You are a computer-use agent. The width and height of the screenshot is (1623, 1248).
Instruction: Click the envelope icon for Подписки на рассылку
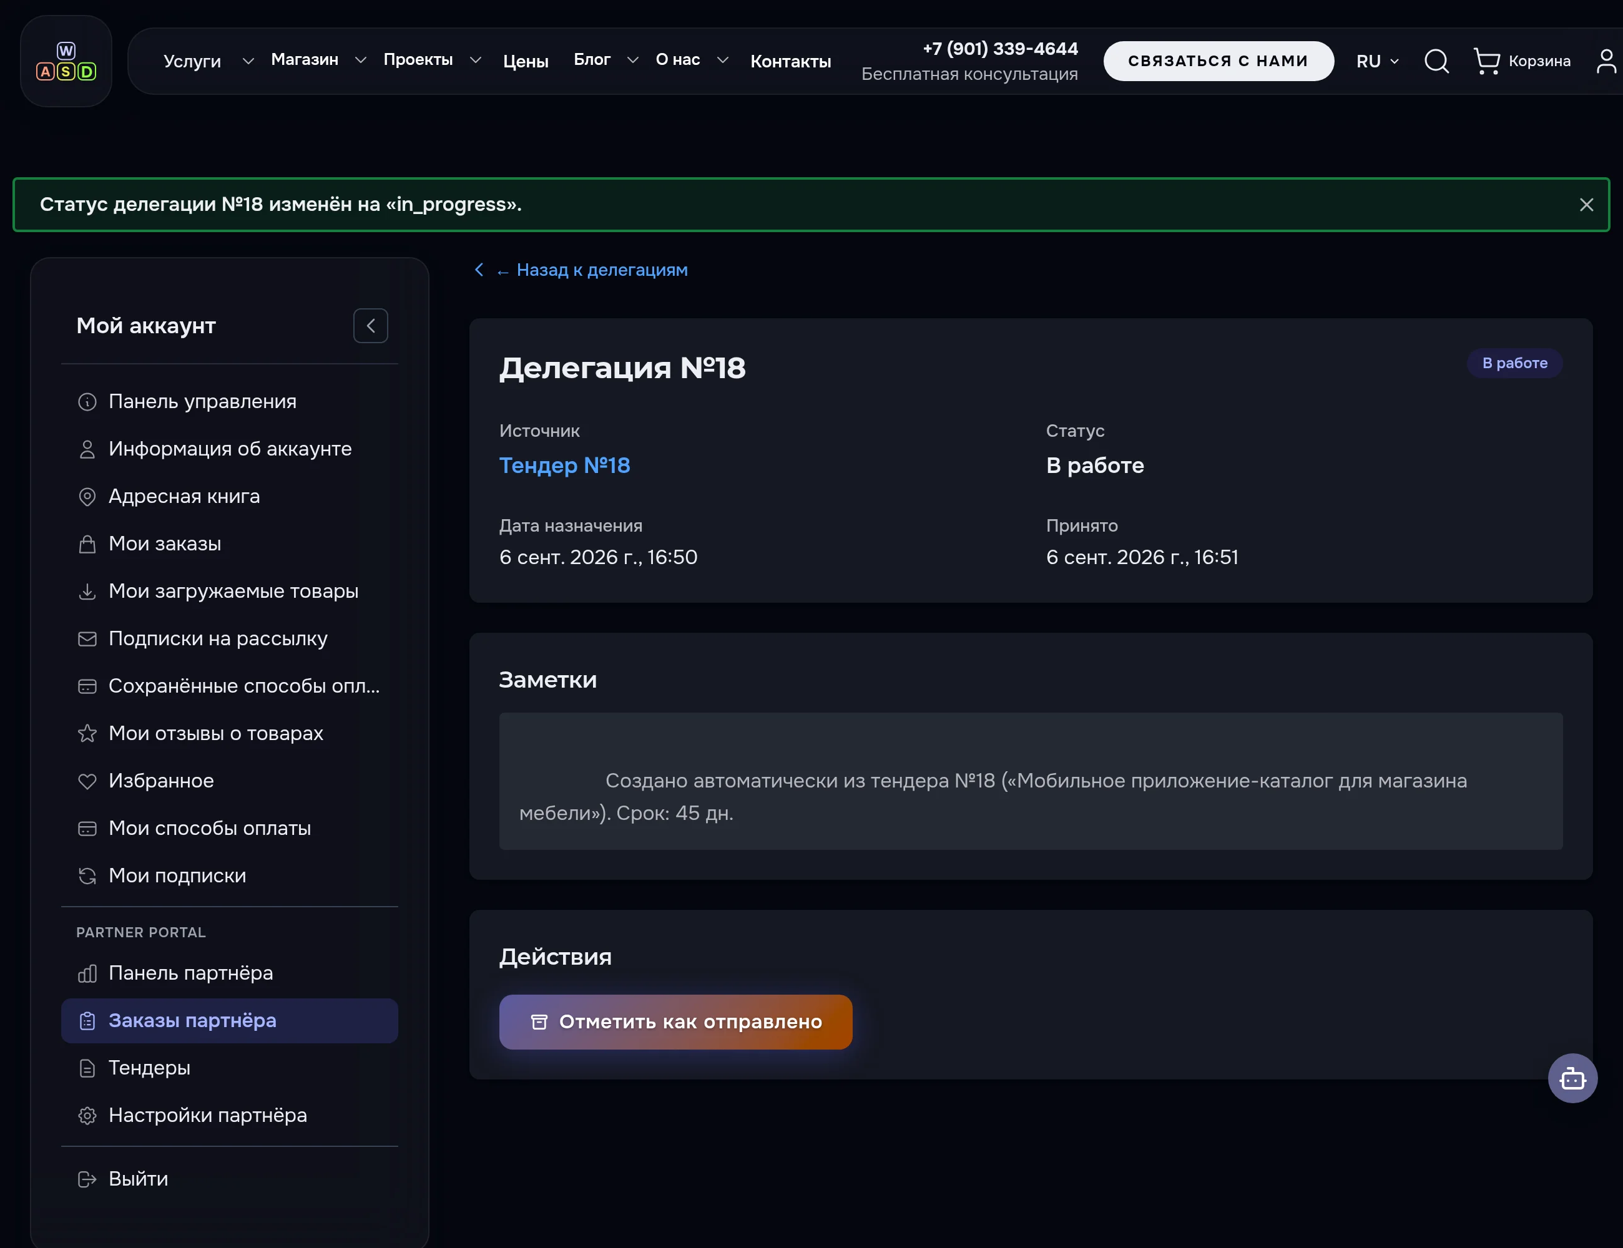(x=87, y=639)
